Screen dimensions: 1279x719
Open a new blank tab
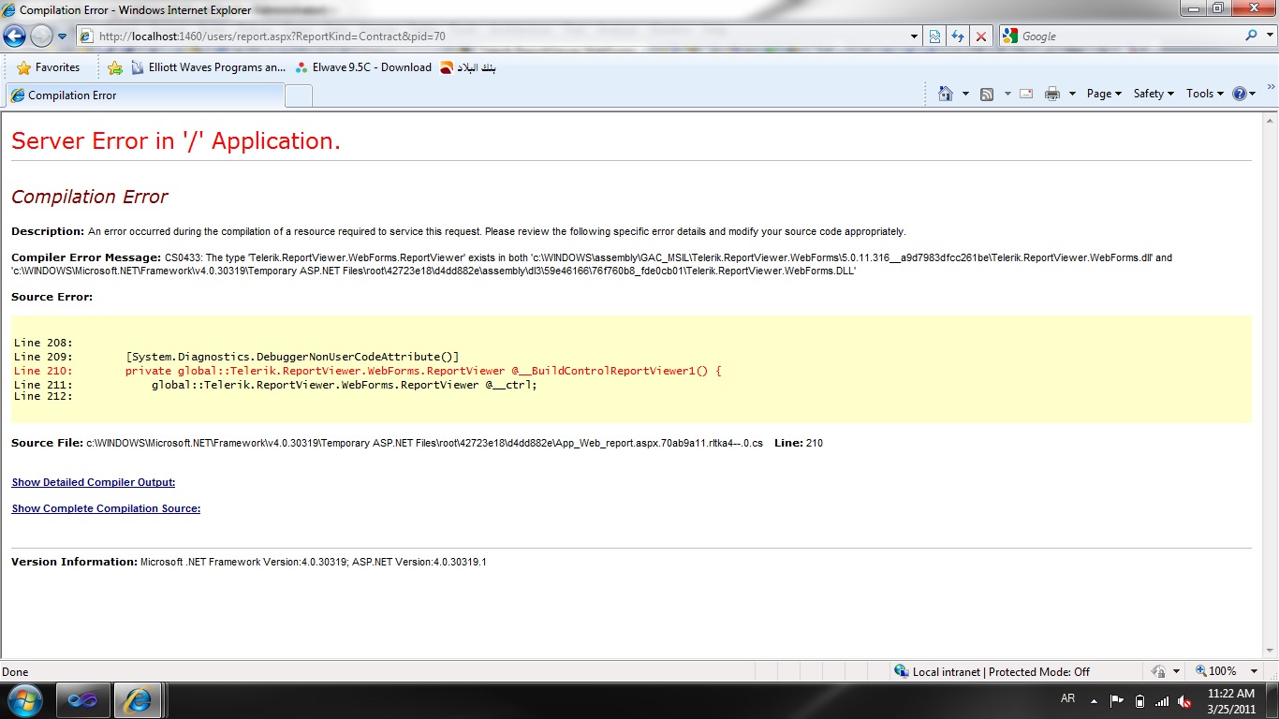(299, 95)
